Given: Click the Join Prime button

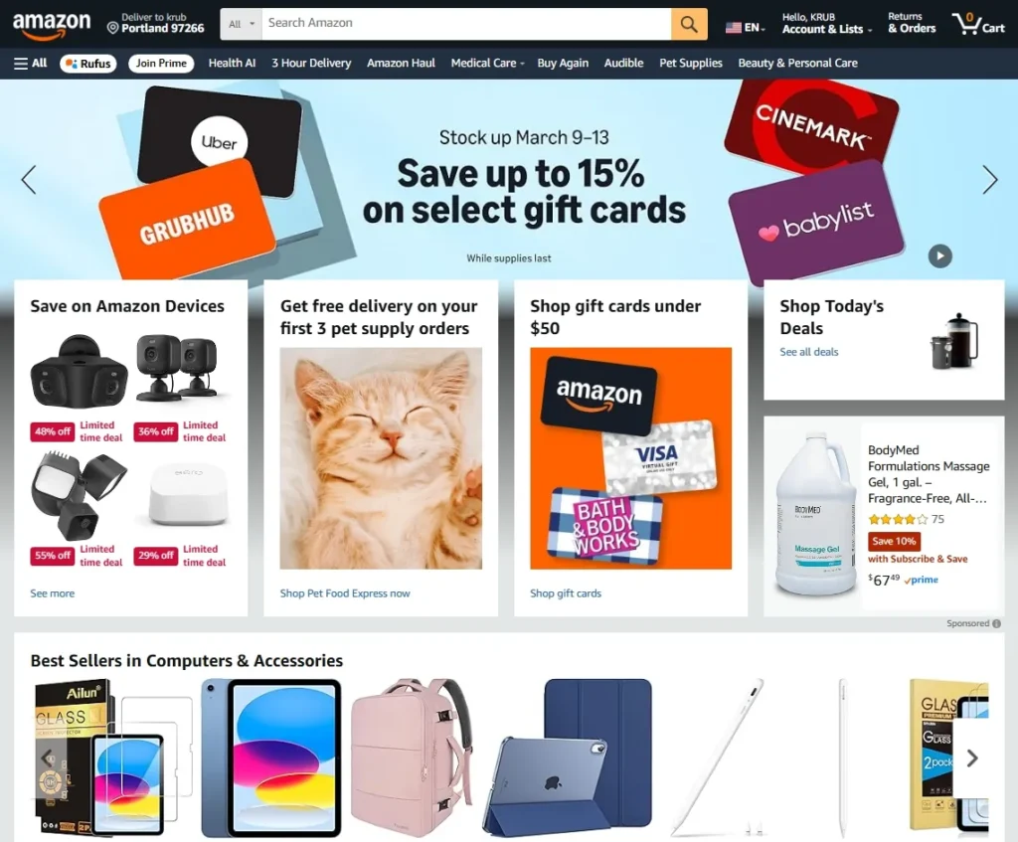Looking at the screenshot, I should (161, 63).
